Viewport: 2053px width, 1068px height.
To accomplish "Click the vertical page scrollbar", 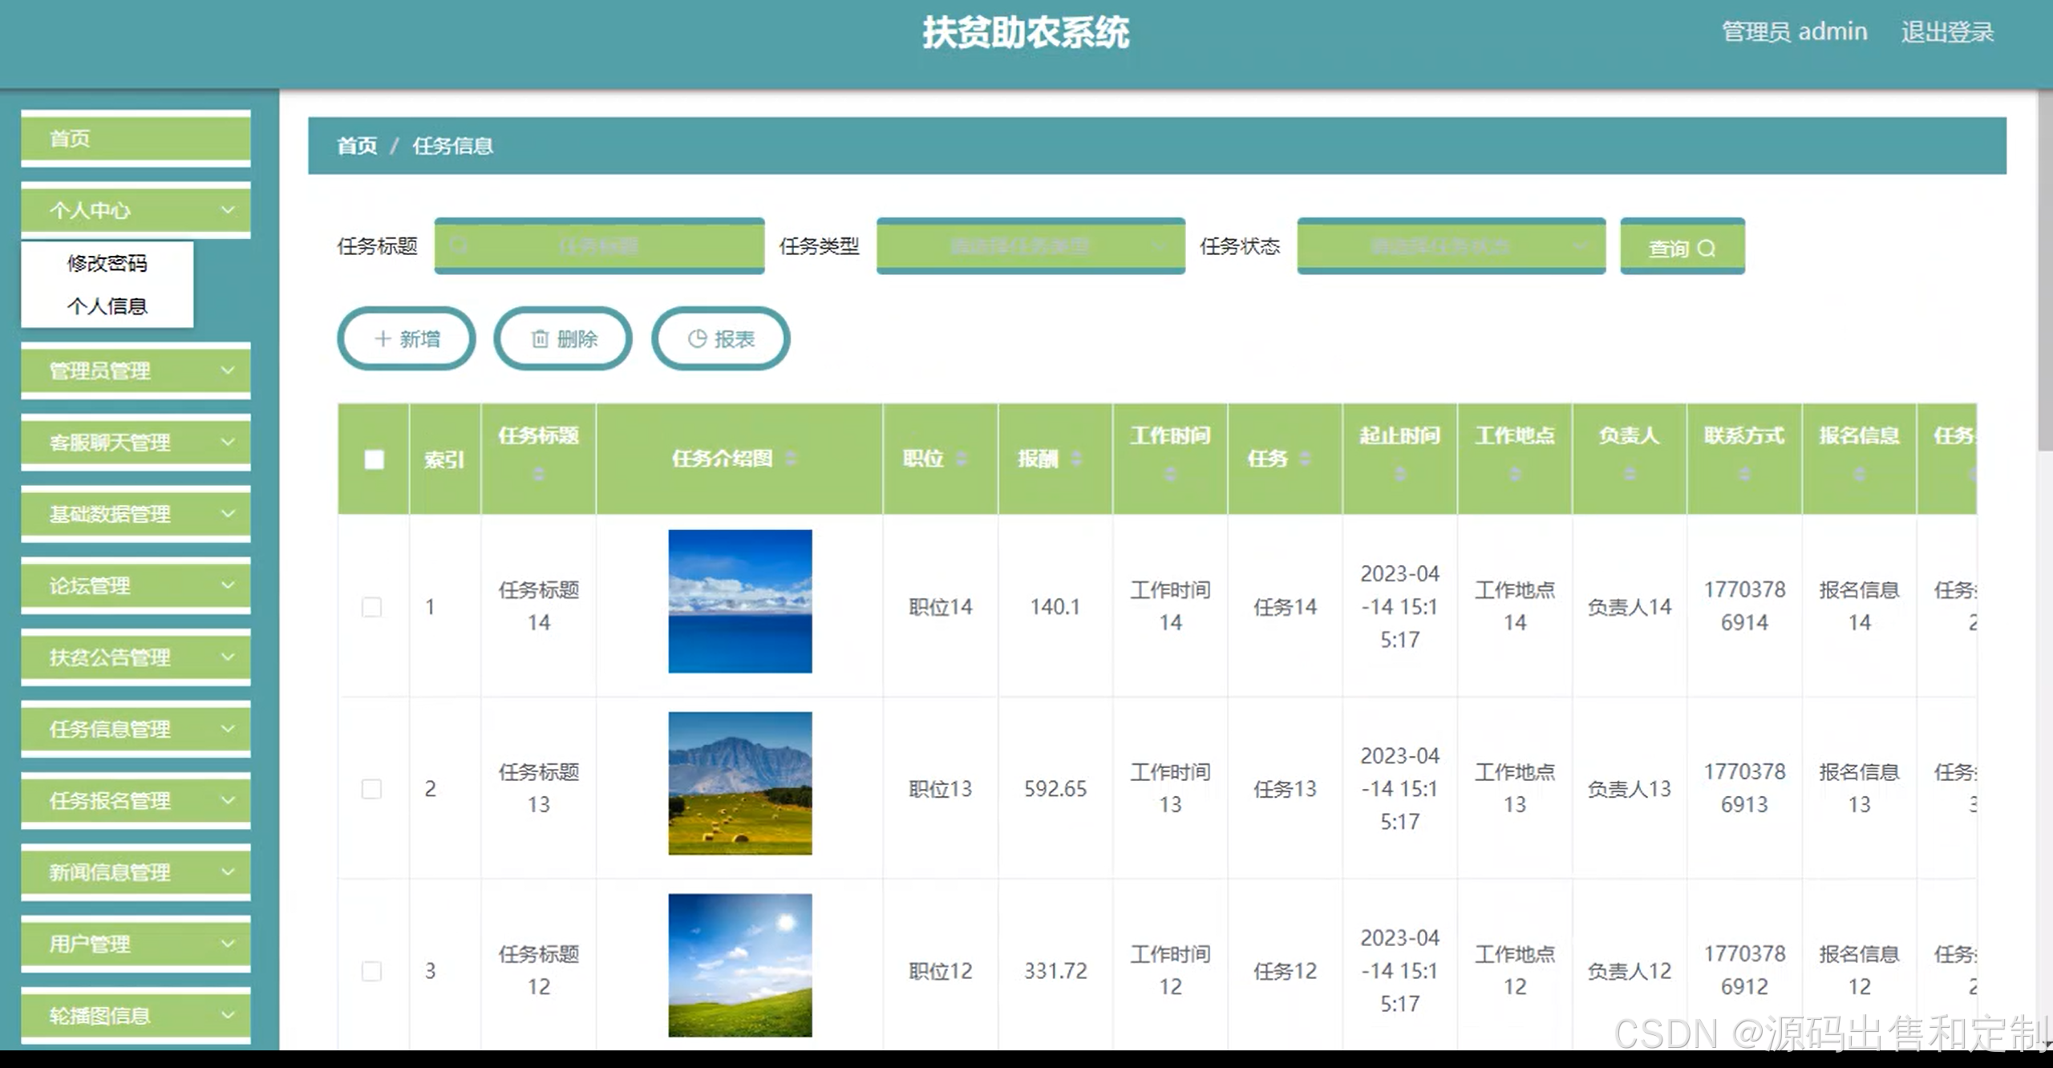I will (x=2045, y=273).
